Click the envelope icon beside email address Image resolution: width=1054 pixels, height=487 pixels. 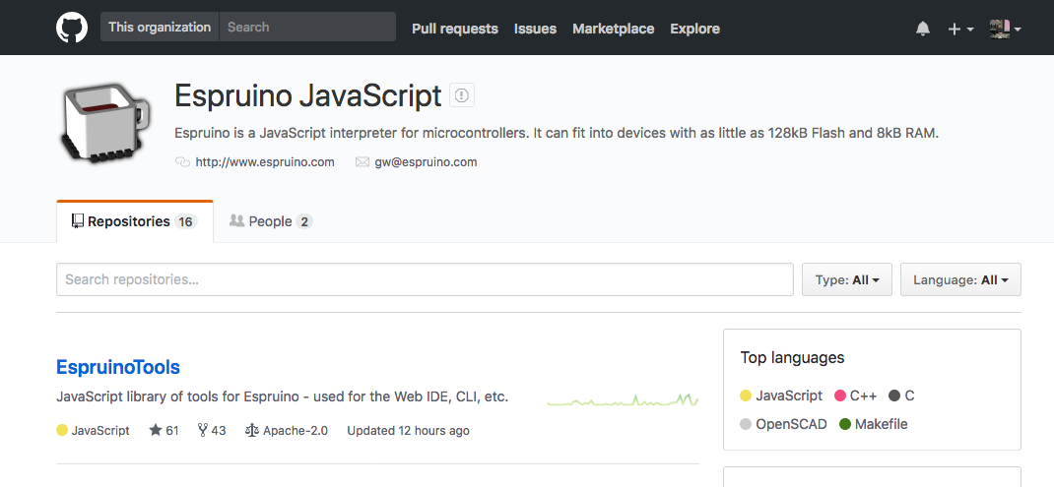pyautogui.click(x=362, y=162)
